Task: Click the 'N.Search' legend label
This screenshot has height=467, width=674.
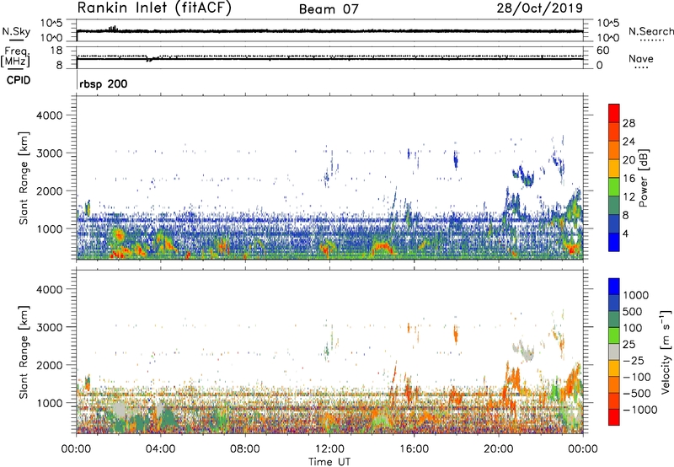Action: point(650,31)
